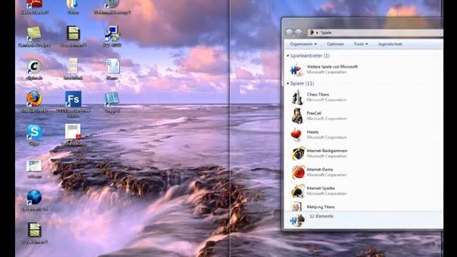
Task: Select the film-strip video file beside the sticky note
Action: click(x=73, y=34)
